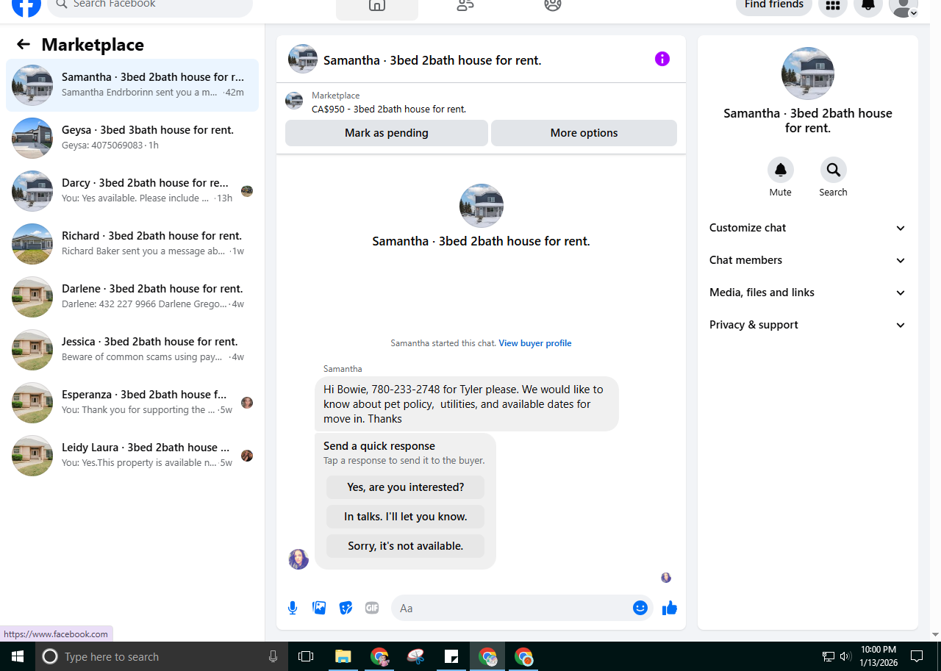
Task: Send a voice clip with microphone icon
Action: click(x=293, y=608)
